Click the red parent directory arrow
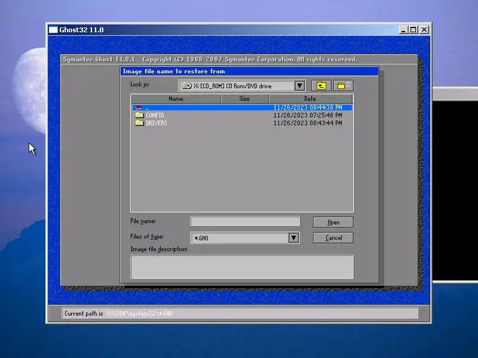The image size is (478, 358). [x=139, y=107]
